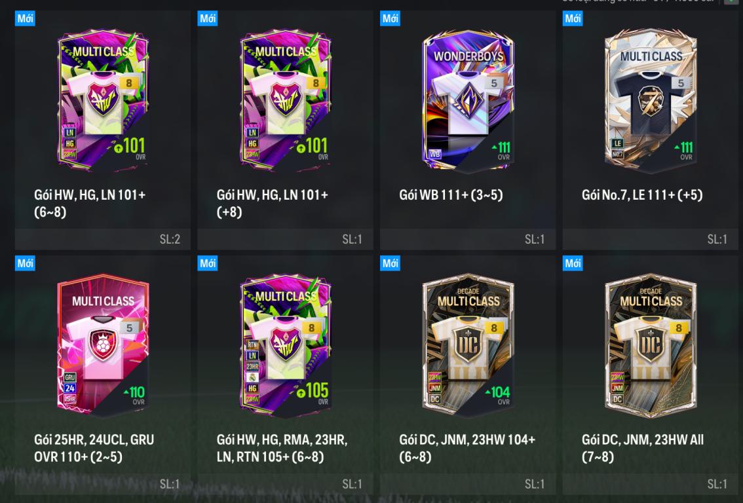743x503 pixels.
Task: Click the Gói No.7, LE 111+ (+5) title
Action: [x=642, y=195]
